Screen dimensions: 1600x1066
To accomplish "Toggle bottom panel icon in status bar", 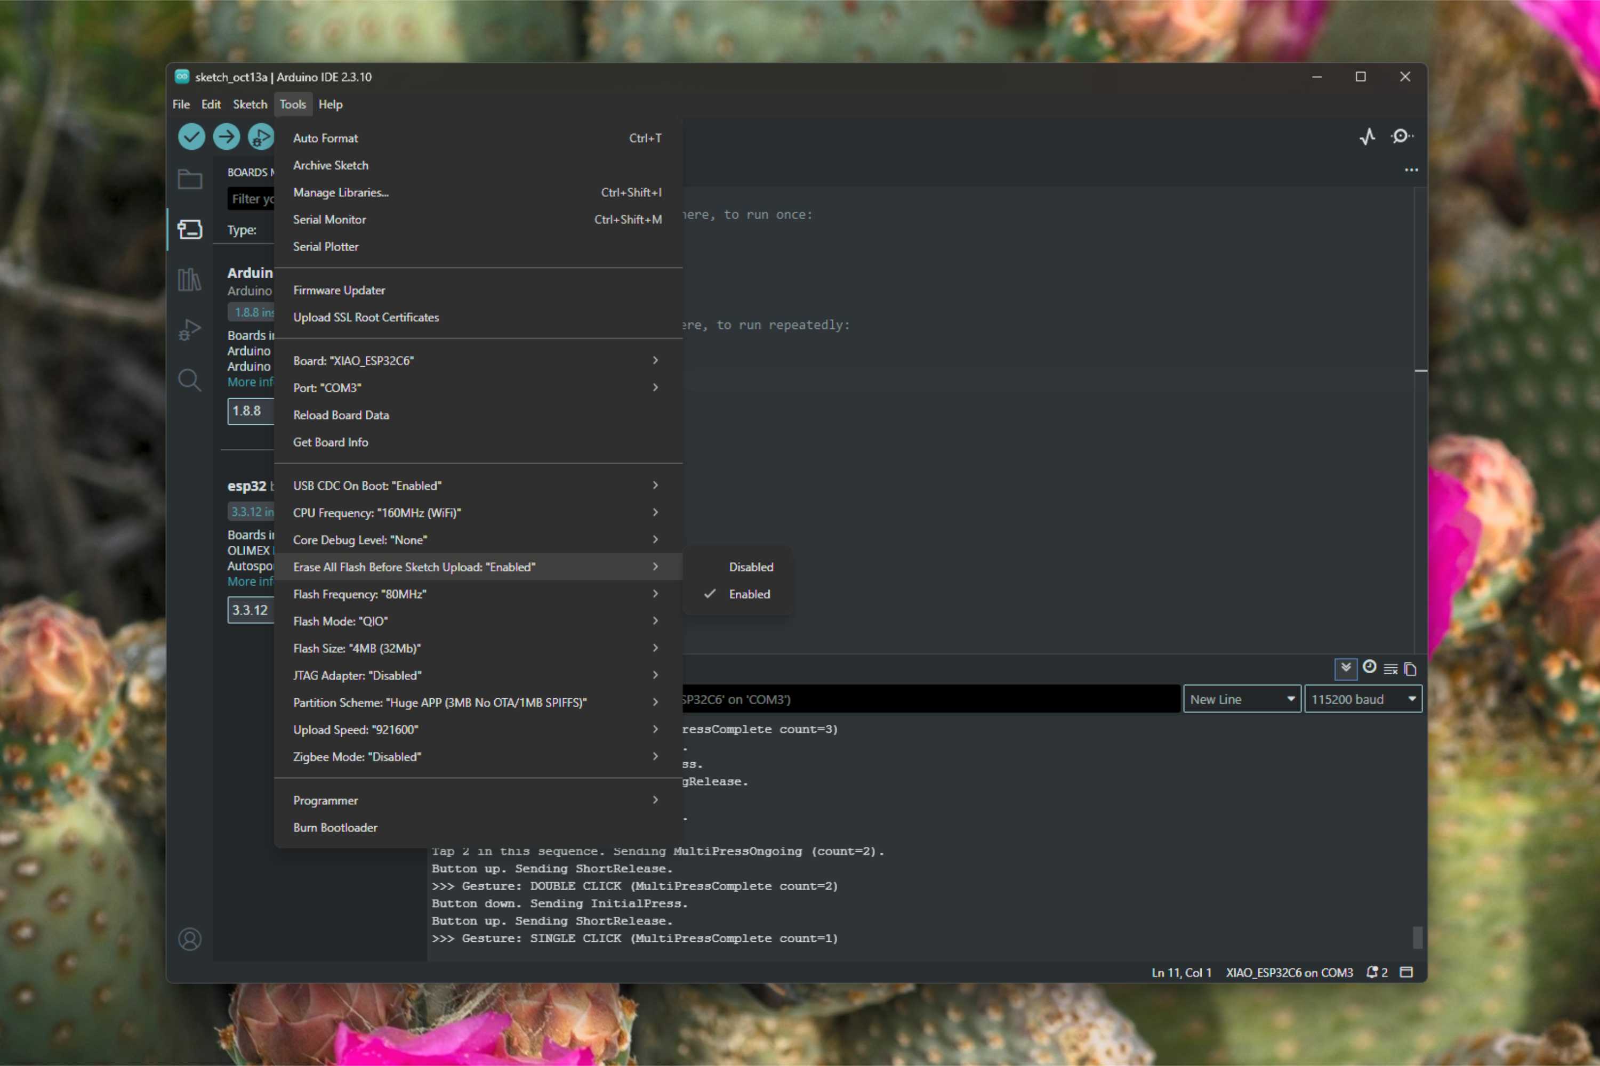I will click(x=1406, y=972).
